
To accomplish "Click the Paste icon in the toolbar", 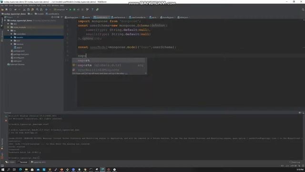I will click(32, 10).
